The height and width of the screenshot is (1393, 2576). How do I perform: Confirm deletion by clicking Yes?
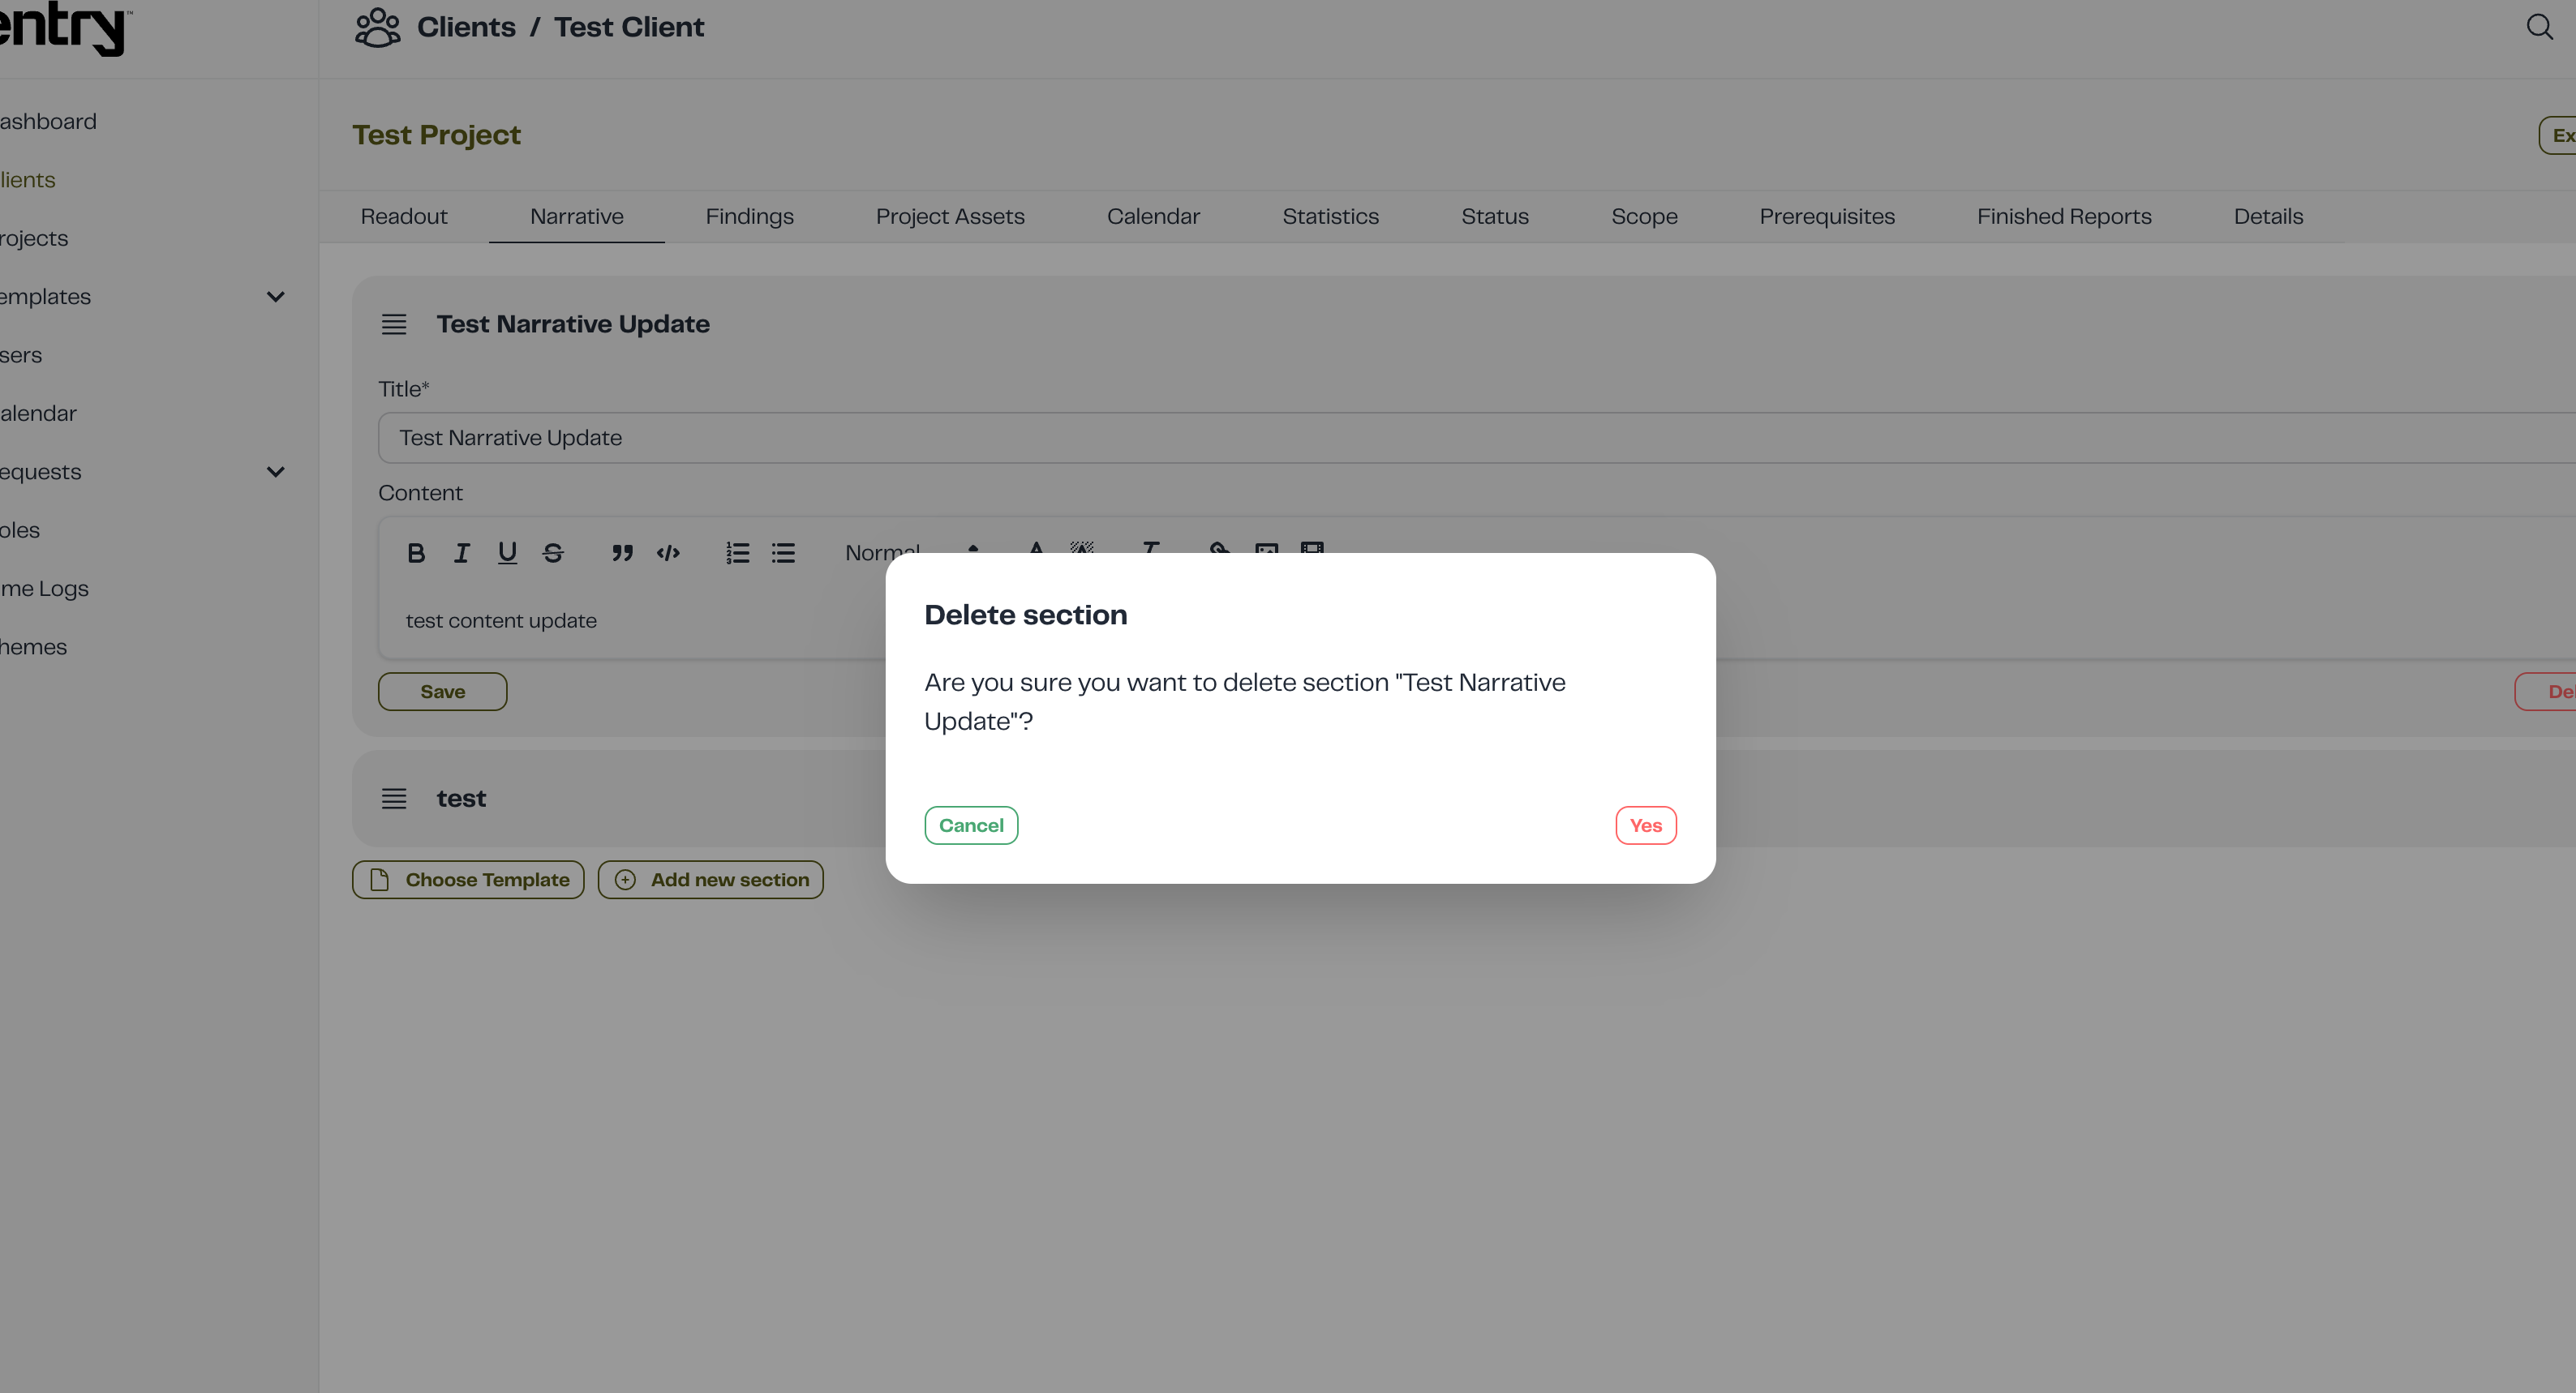(x=1645, y=825)
